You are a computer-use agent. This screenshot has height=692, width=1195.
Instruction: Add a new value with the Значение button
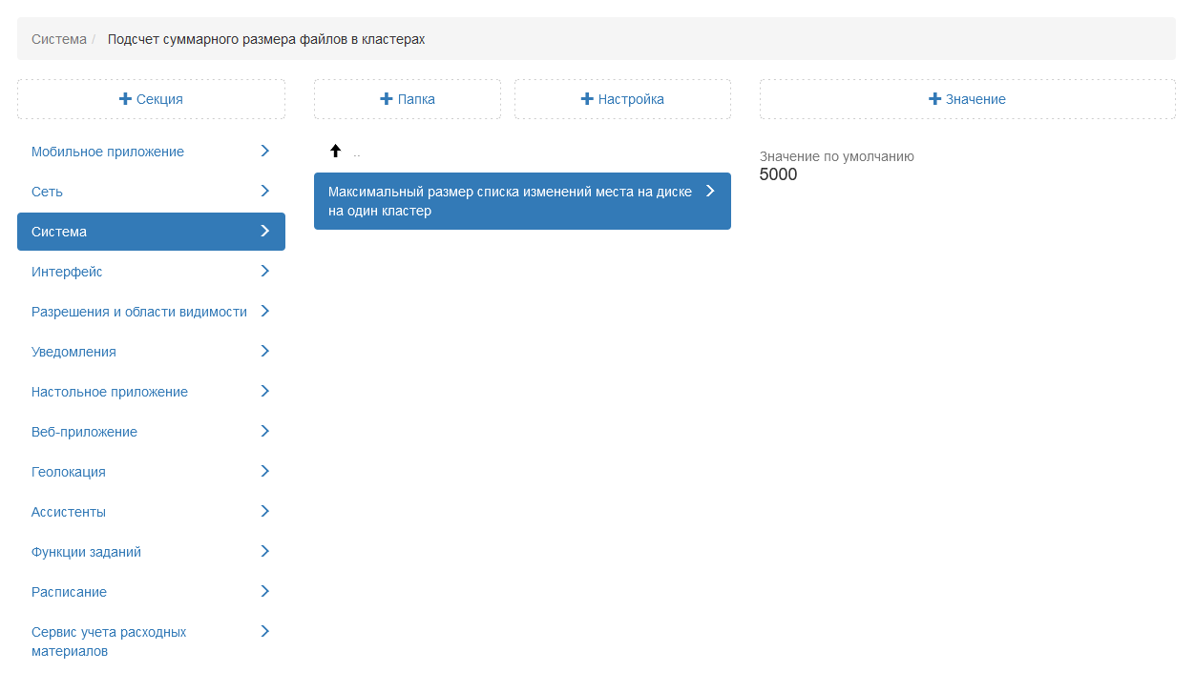pyautogui.click(x=967, y=99)
